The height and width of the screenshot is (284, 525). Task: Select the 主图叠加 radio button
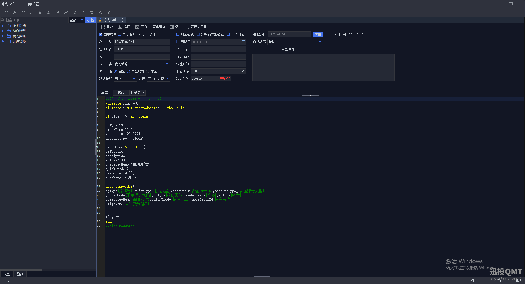(128, 71)
